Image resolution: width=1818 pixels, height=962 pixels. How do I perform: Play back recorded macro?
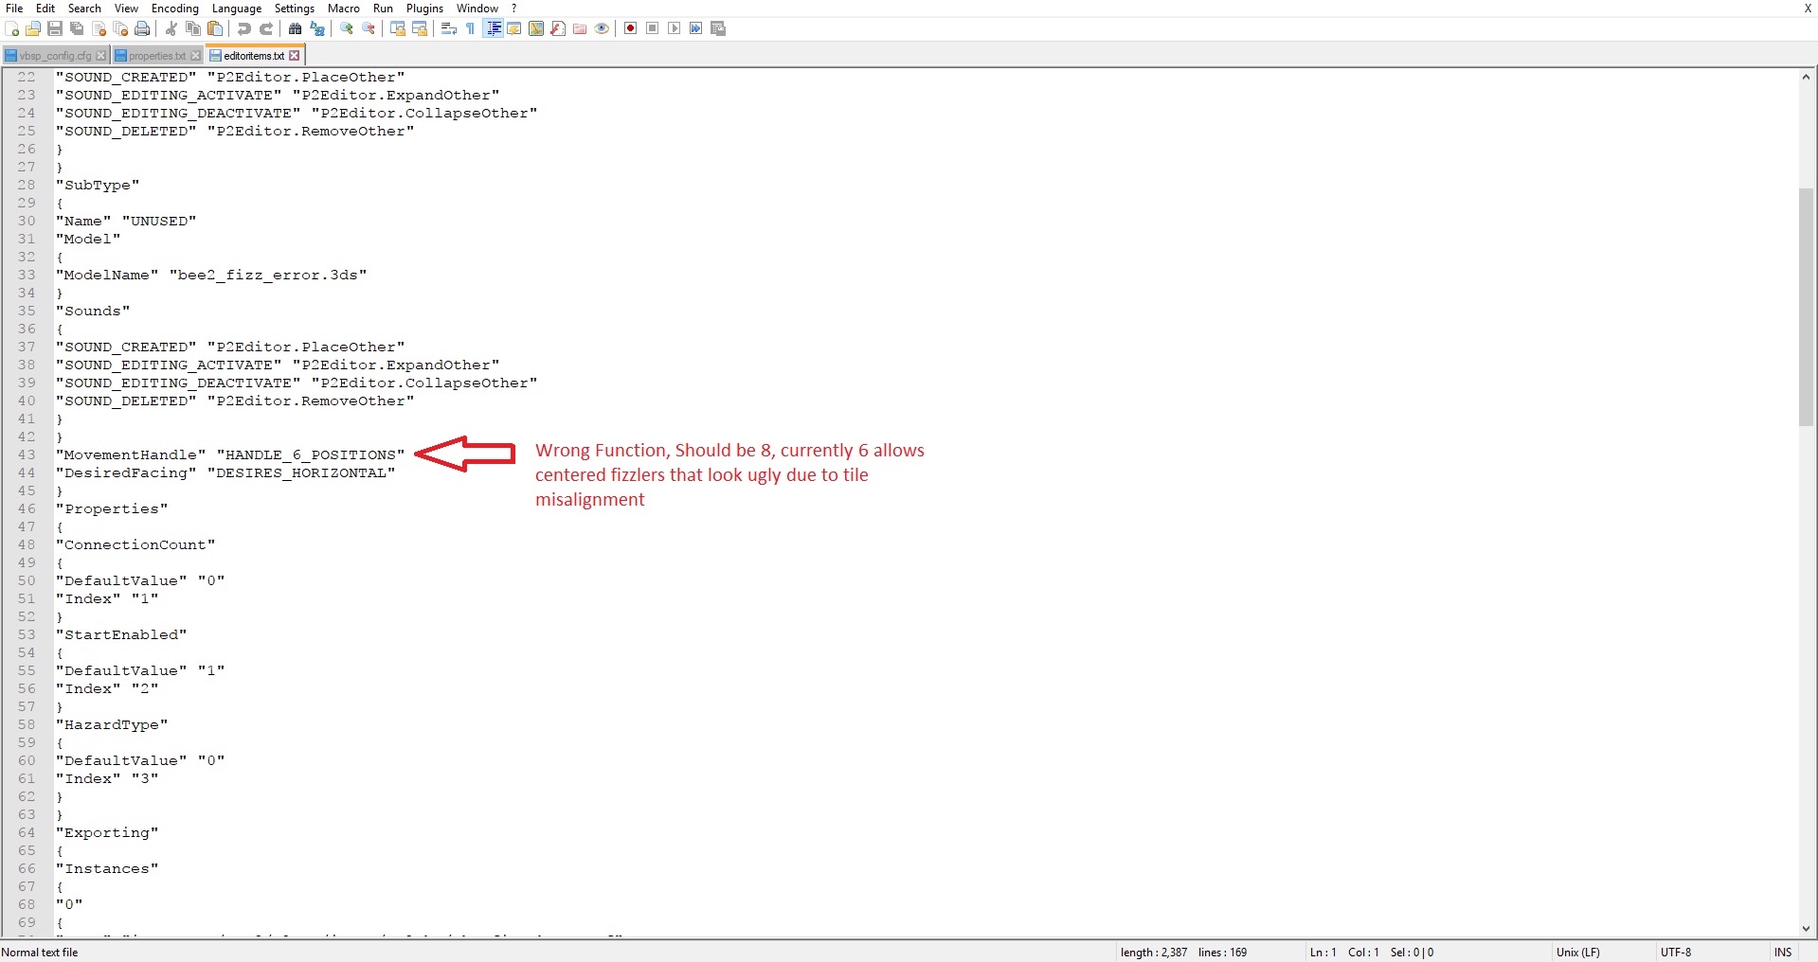(x=675, y=28)
